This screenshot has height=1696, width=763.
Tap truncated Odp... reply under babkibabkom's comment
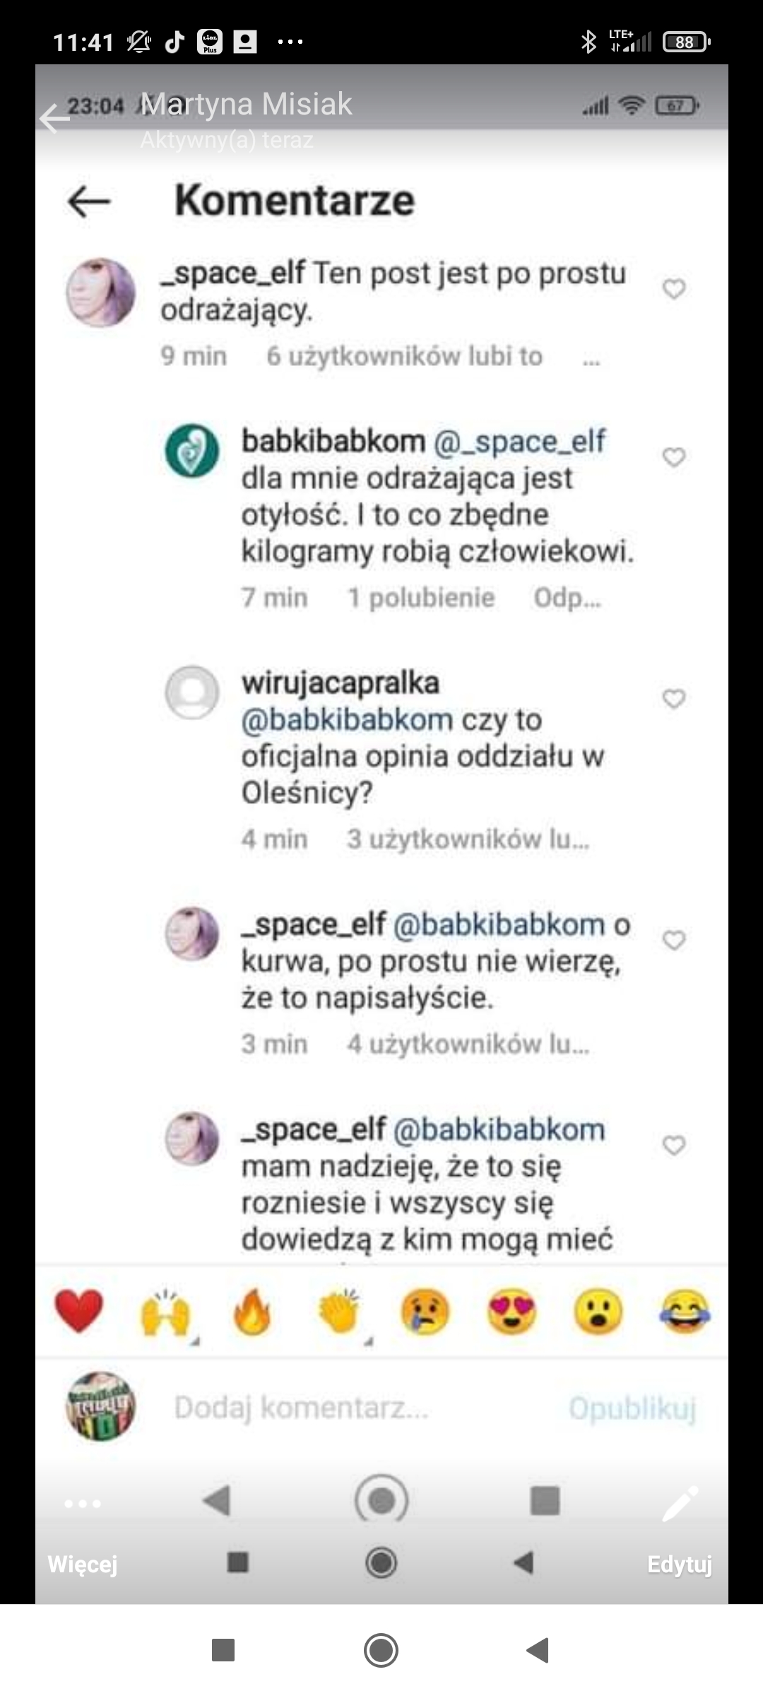567,598
